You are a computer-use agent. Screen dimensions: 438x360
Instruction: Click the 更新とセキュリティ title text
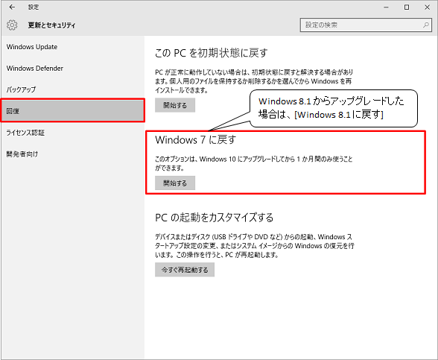pyautogui.click(x=51, y=25)
